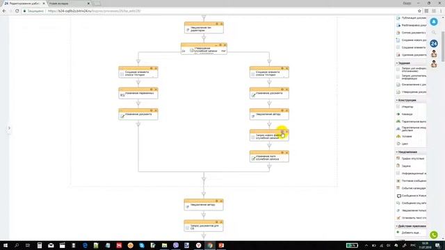The image size is (445, 250).
Task: Collapse the 'Действия приложений' section
Action: (411, 226)
